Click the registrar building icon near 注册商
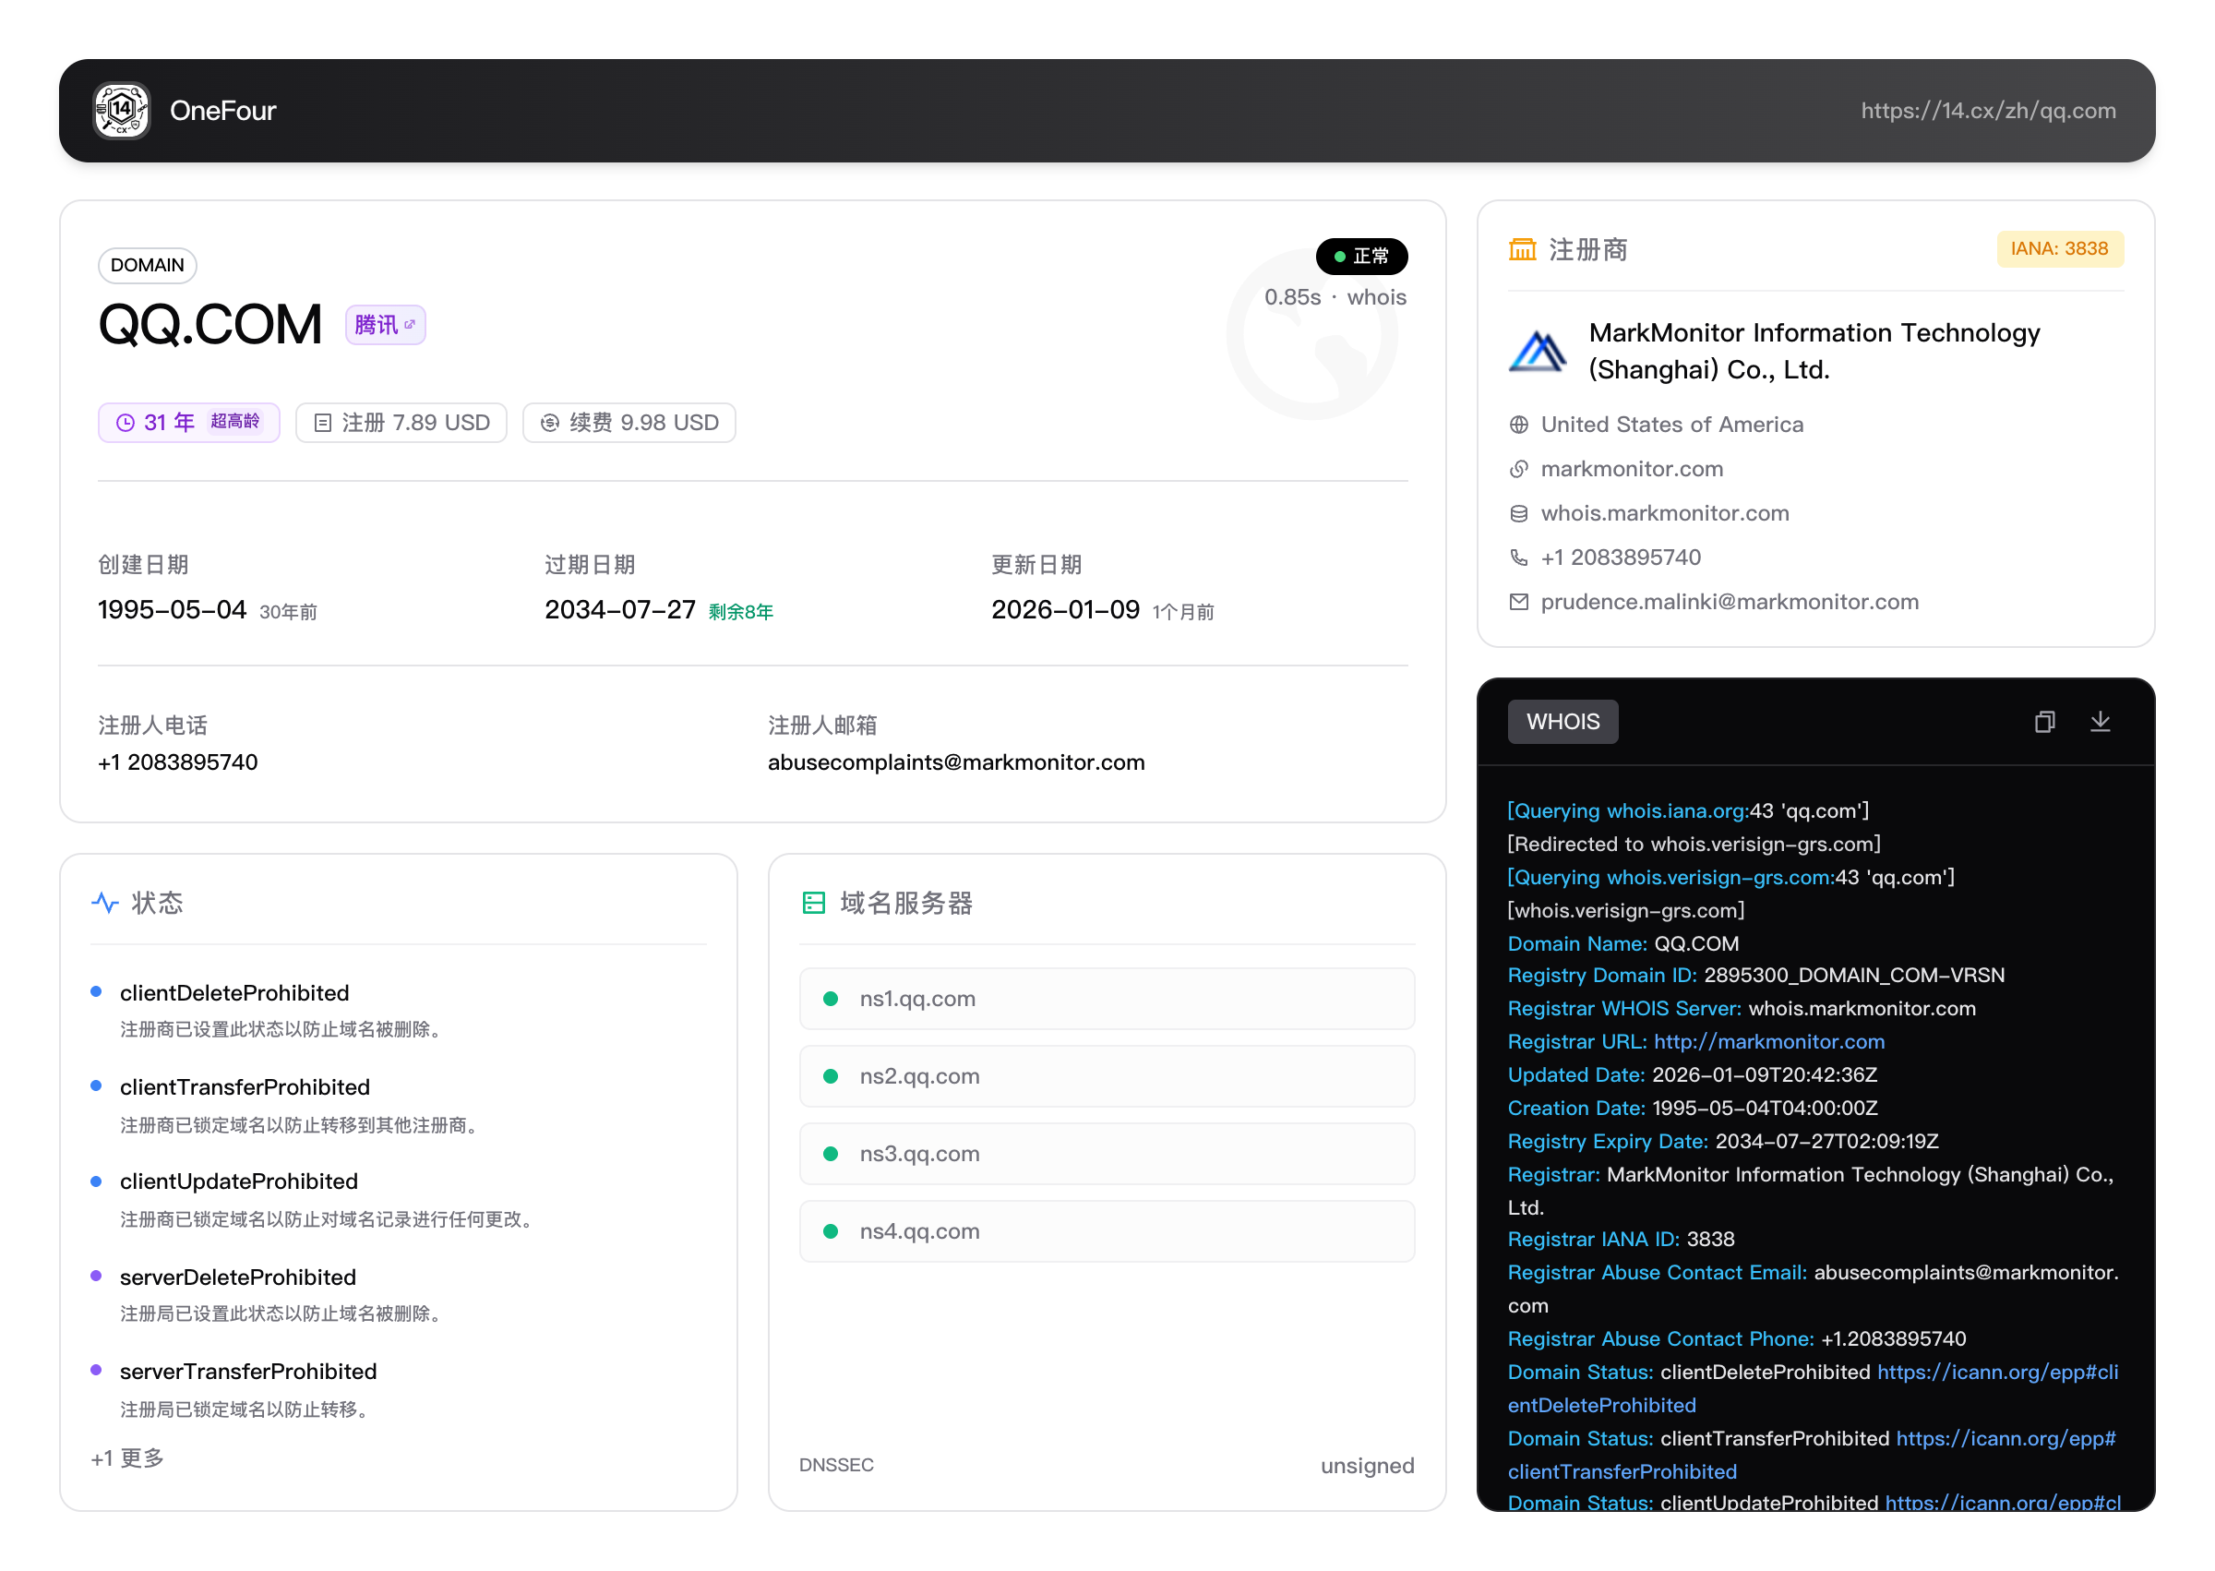This screenshot has height=1571, width=2215. [1523, 249]
